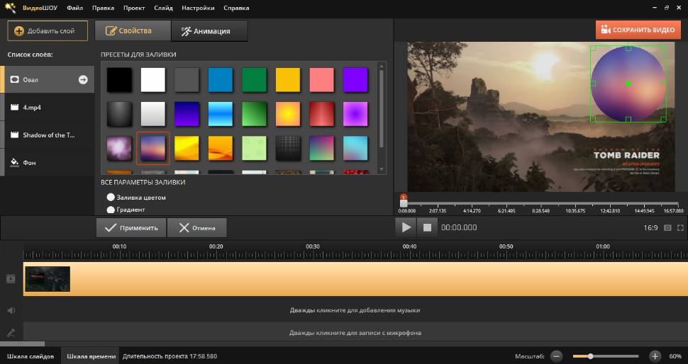
Task: Click the speaker icon of the music track
Action: [x=11, y=311]
